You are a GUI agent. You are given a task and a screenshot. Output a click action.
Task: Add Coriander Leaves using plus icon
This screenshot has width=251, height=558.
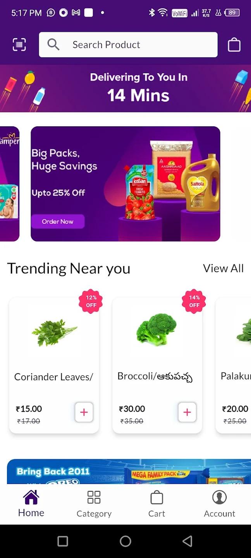click(x=84, y=412)
